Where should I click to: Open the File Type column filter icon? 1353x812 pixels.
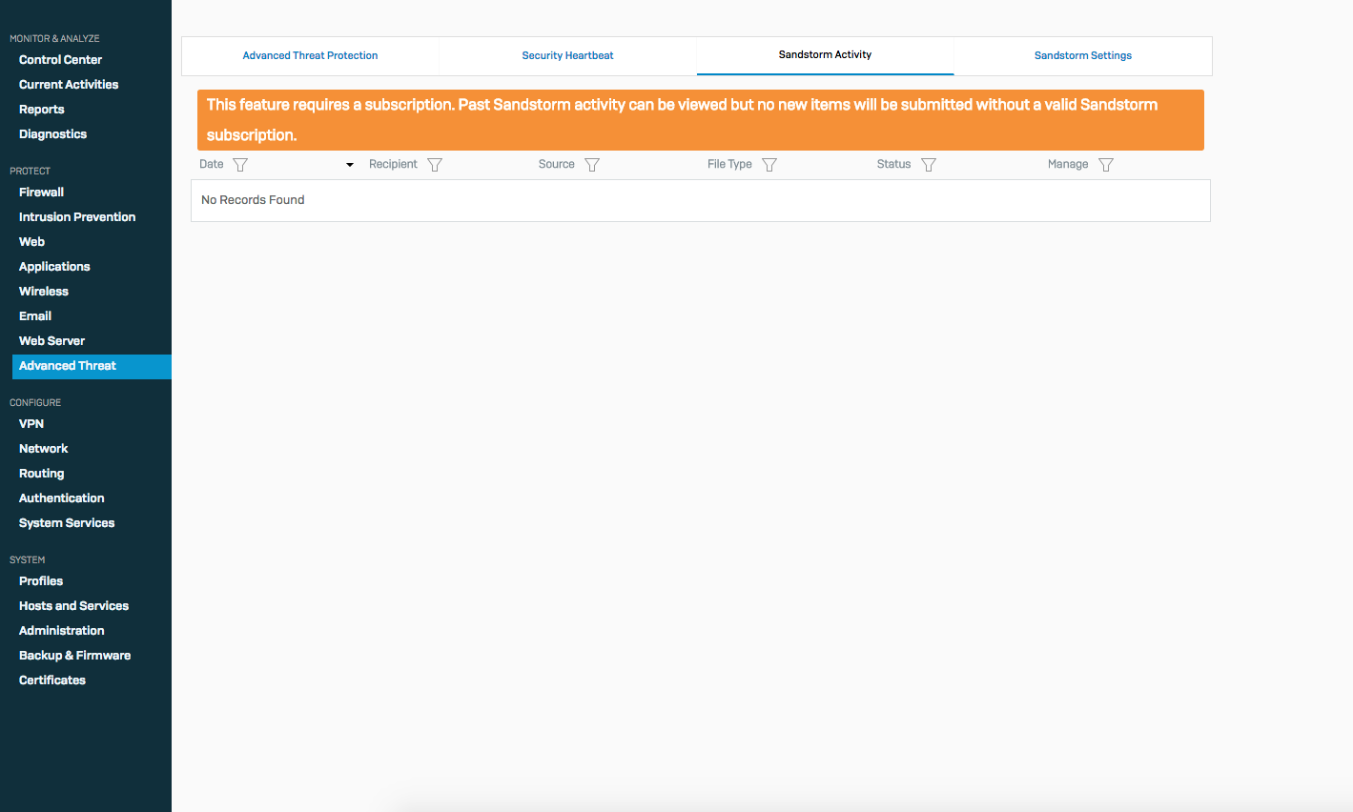(769, 165)
